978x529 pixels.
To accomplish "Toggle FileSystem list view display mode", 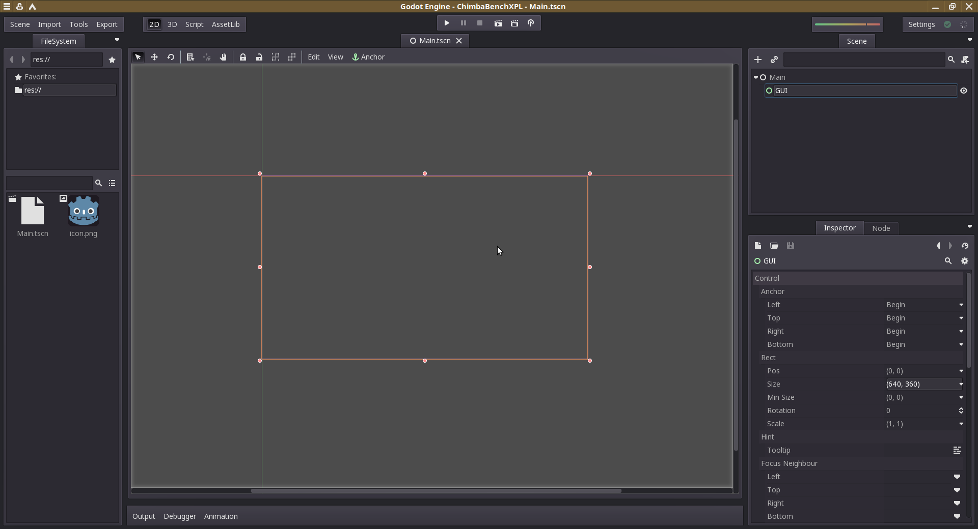I will [x=112, y=183].
